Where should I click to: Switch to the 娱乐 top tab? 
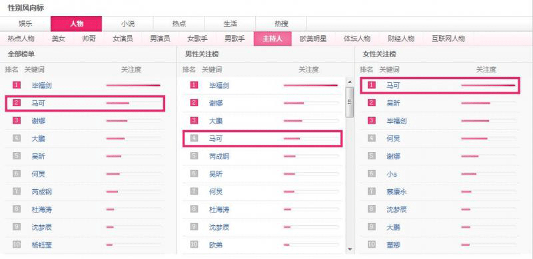(25, 24)
